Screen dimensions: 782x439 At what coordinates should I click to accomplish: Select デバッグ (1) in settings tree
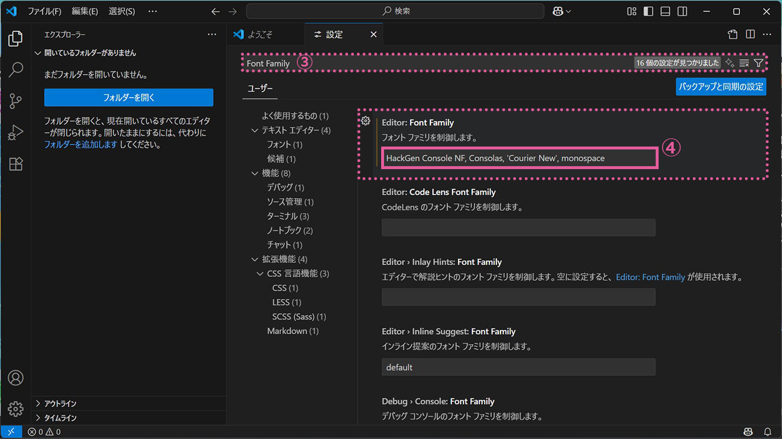point(286,188)
